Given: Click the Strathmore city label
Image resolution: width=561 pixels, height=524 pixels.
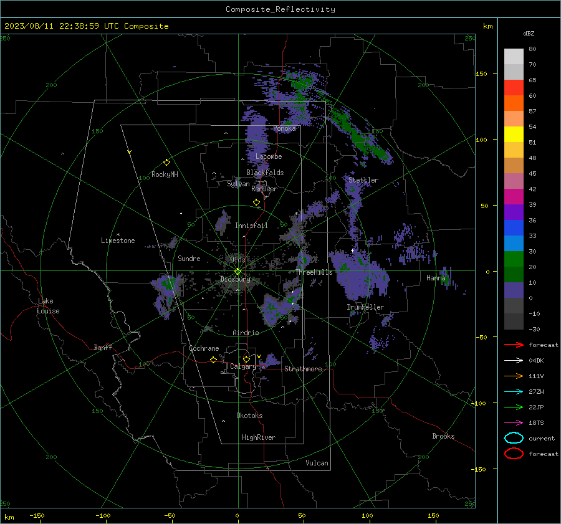Looking at the screenshot, I should [303, 369].
